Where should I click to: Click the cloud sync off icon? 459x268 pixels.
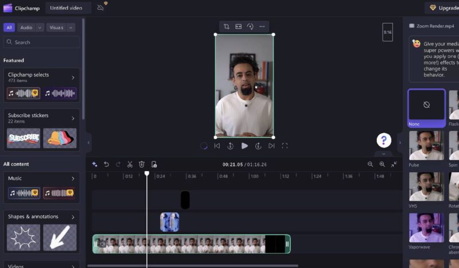tap(100, 7)
